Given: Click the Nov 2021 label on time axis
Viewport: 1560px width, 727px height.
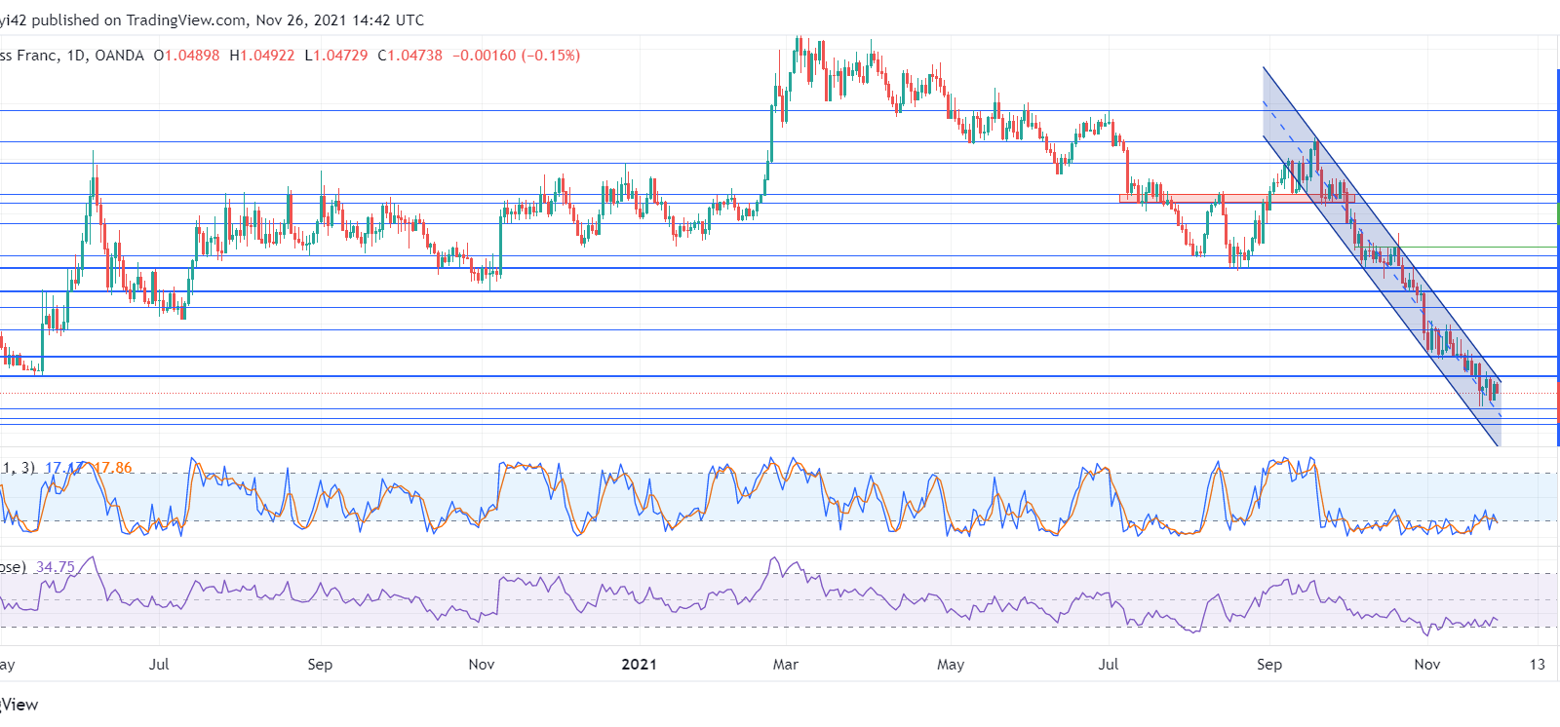Looking at the screenshot, I should click(x=1427, y=665).
